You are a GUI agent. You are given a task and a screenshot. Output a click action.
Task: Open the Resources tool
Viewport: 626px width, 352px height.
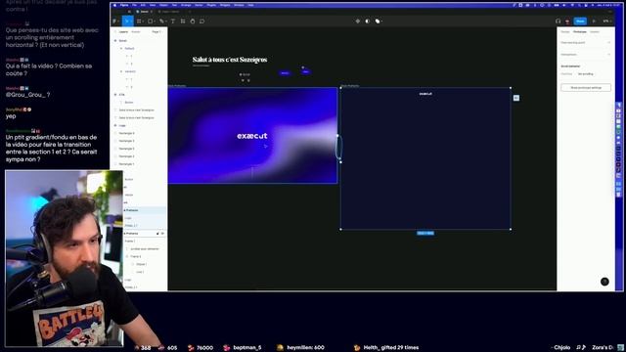183,22
